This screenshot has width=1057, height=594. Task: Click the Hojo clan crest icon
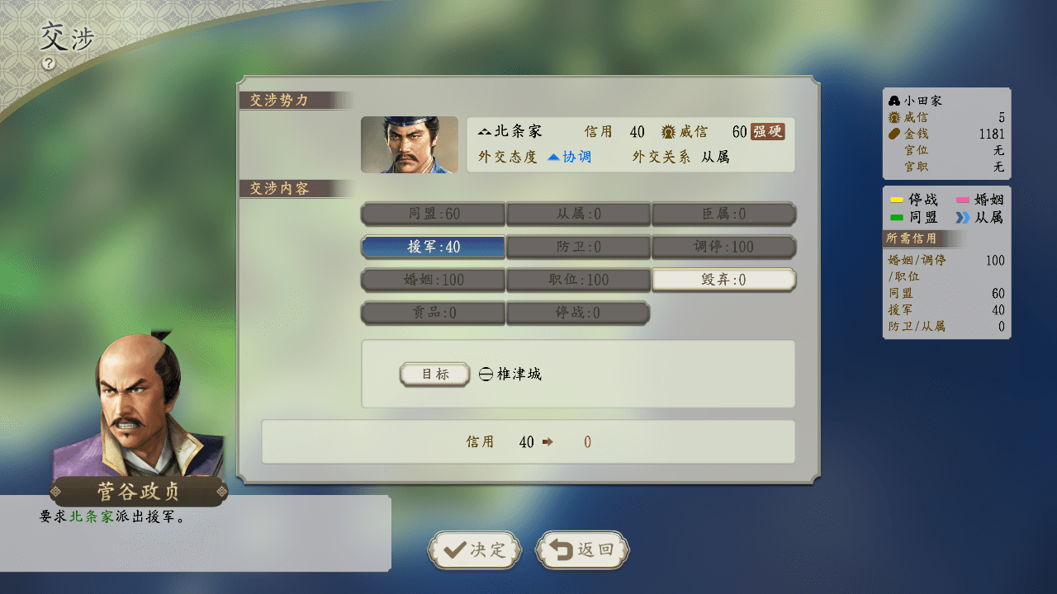(x=485, y=132)
